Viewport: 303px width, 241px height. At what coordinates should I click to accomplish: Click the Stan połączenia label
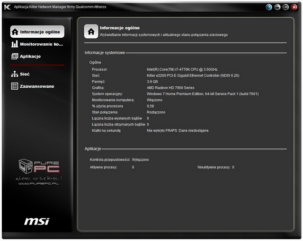(105, 112)
